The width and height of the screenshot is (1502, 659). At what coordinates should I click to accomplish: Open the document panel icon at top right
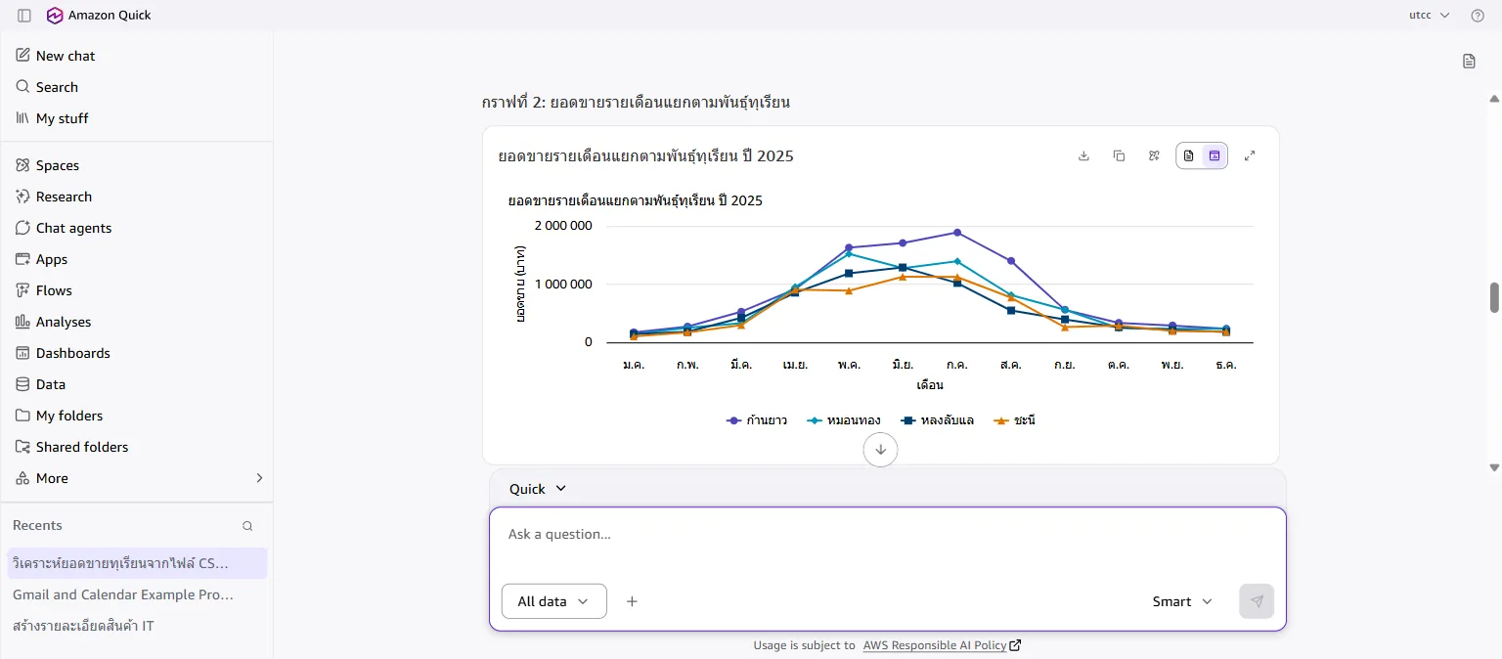1469,61
